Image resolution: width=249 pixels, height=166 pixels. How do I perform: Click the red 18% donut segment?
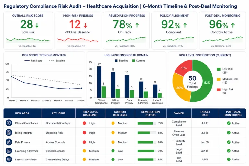coord(184,68)
